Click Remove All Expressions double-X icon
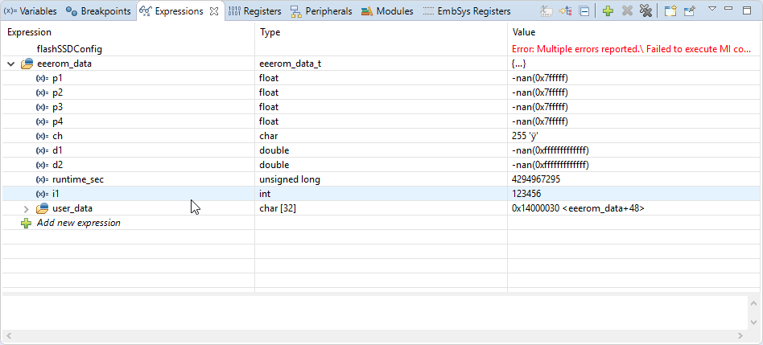Image resolution: width=763 pixels, height=345 pixels. coord(645,11)
